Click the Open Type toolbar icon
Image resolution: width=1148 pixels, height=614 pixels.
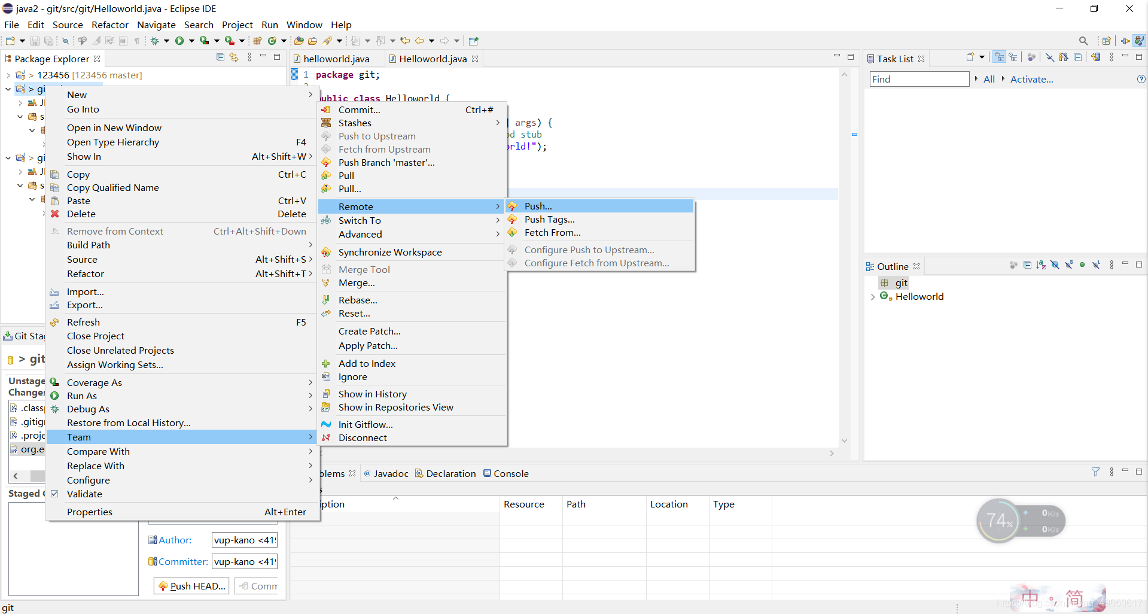pyautogui.click(x=299, y=41)
